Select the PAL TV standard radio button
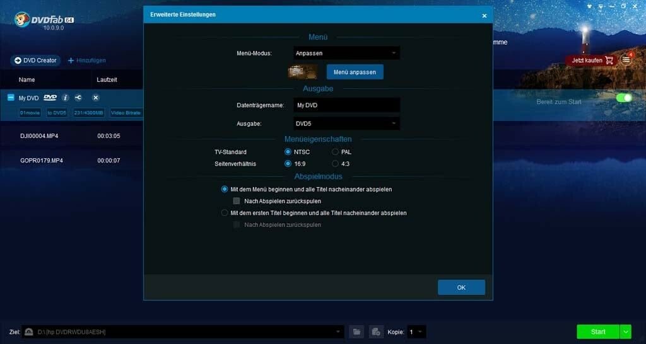The width and height of the screenshot is (646, 344). pos(336,152)
